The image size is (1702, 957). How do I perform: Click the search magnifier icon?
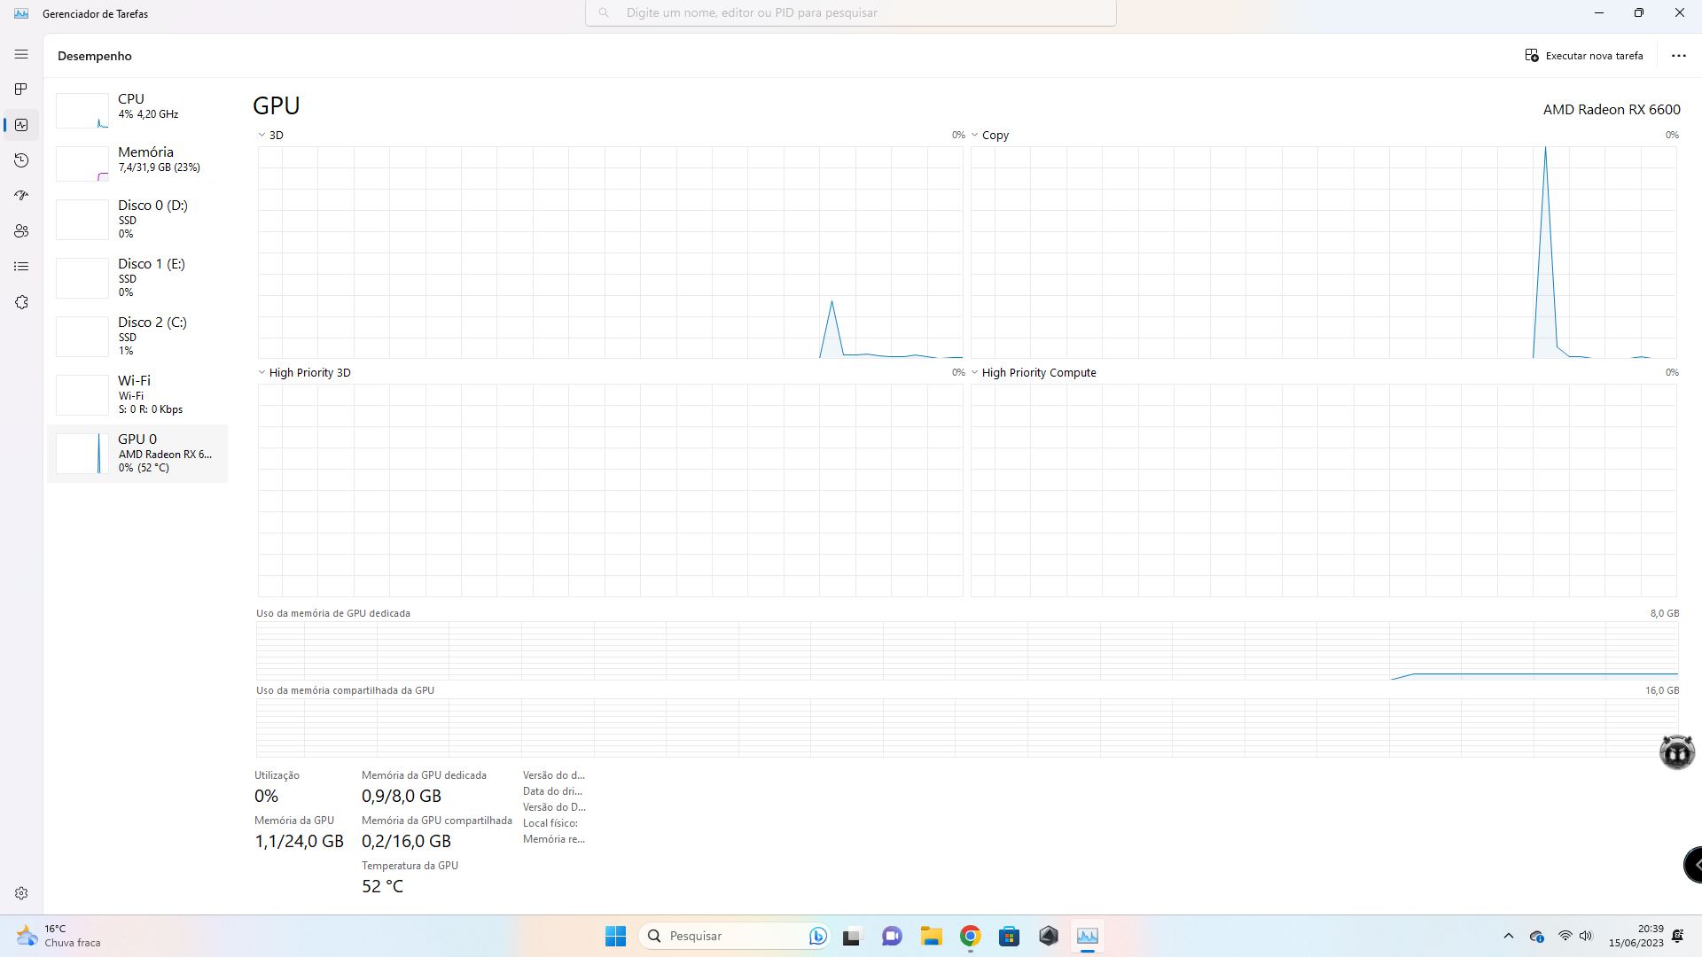[x=604, y=12]
